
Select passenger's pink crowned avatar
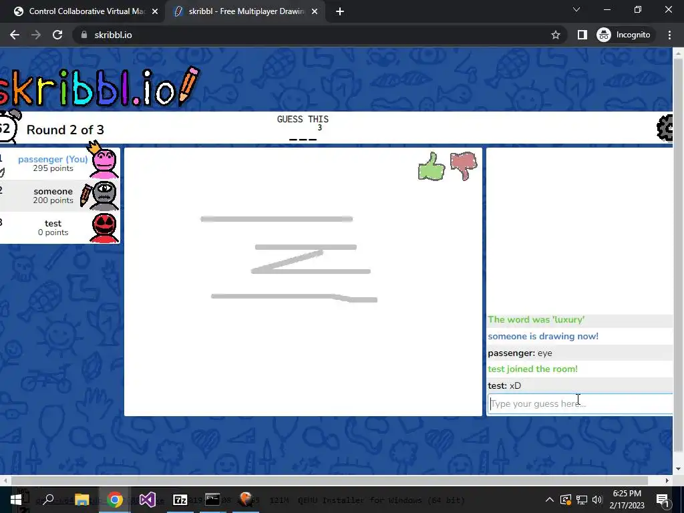(104, 160)
